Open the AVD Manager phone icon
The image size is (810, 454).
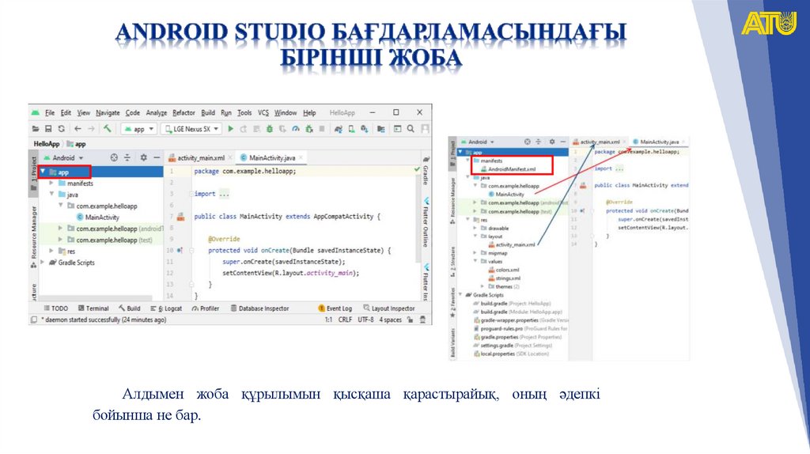pos(351,129)
